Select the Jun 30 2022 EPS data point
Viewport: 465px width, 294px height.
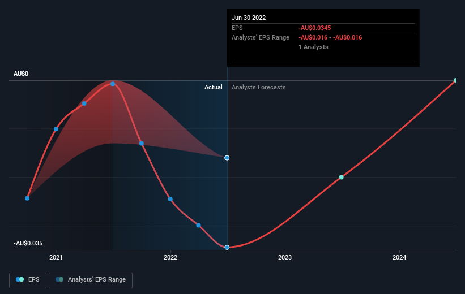click(x=227, y=247)
